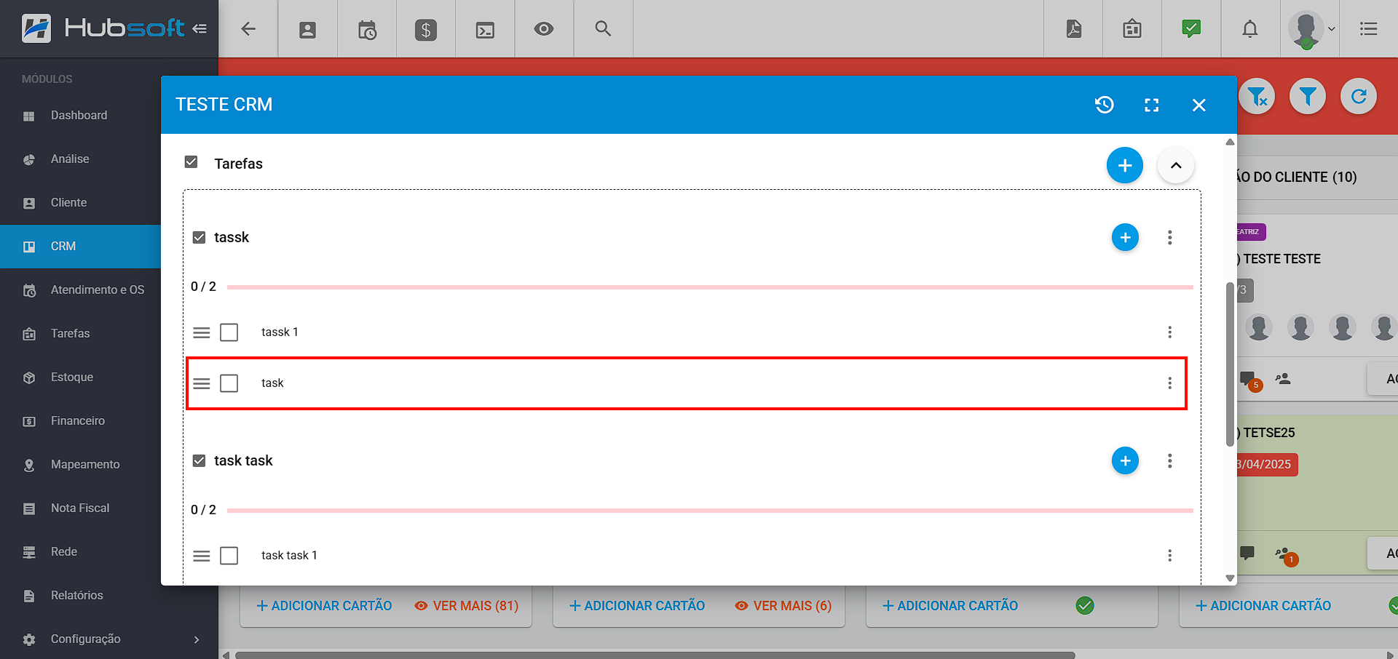Viewport: 1398px width, 659px height.
Task: Open options menu for the task item
Action: coord(1170,383)
